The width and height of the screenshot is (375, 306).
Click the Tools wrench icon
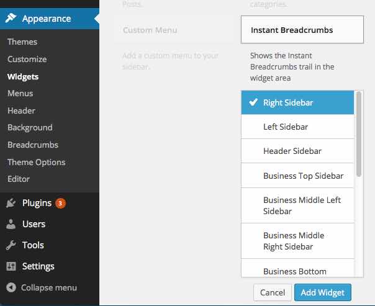coord(11,245)
